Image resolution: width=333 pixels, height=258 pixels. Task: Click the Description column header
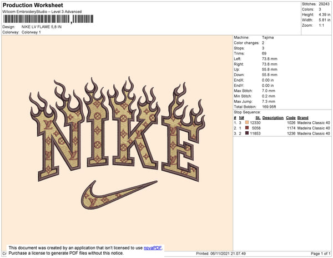pyautogui.click(x=273, y=118)
